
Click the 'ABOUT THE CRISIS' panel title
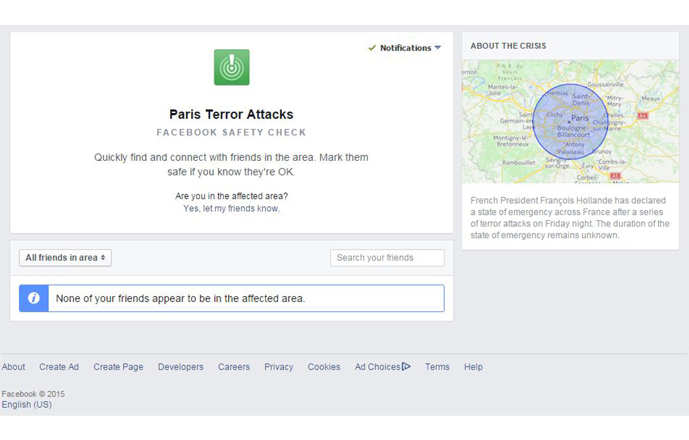point(509,46)
